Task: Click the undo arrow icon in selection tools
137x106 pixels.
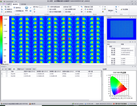Action: point(82,7)
